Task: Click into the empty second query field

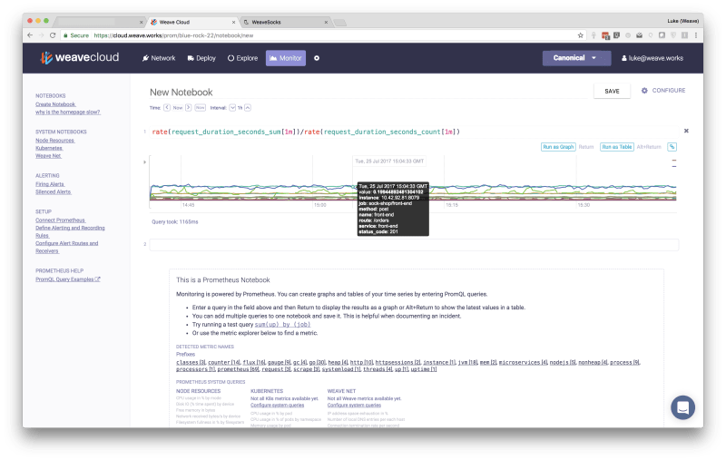Action: (415, 245)
